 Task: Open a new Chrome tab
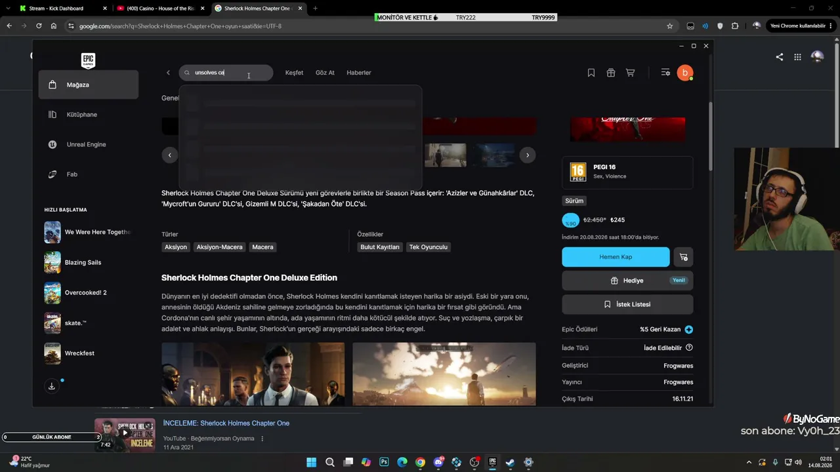[x=315, y=9]
